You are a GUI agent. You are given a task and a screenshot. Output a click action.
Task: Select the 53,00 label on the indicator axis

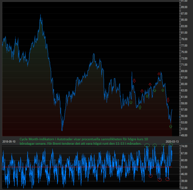(x=184, y=167)
